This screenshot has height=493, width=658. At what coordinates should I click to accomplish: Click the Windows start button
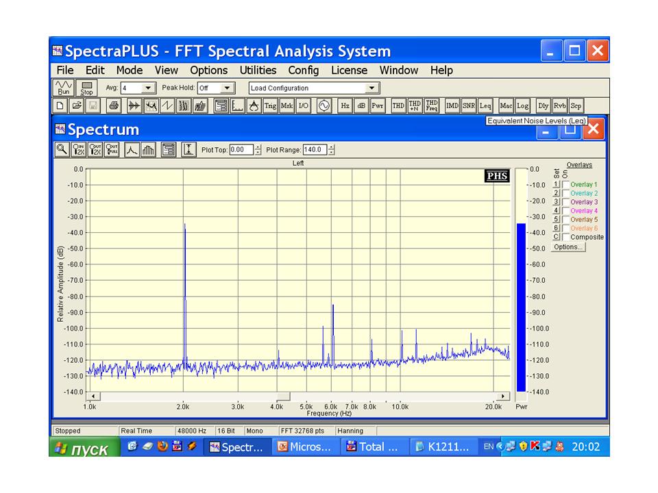[x=85, y=447]
